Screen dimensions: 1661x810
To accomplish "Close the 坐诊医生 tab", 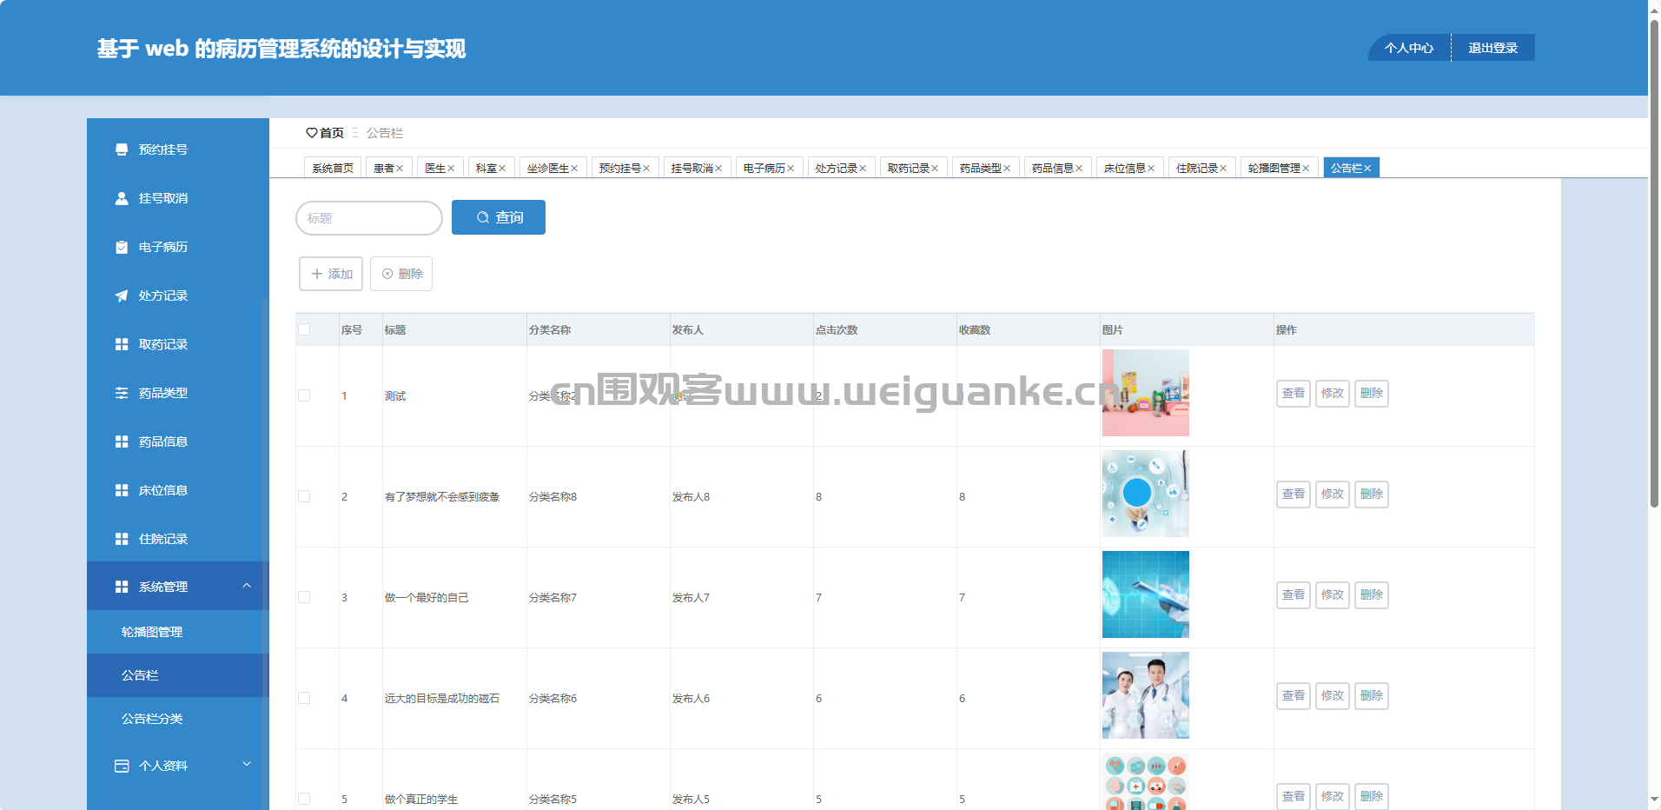I will (x=574, y=169).
